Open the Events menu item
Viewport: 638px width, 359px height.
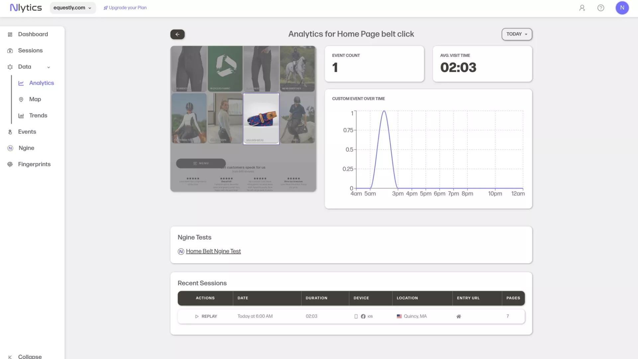(x=27, y=132)
